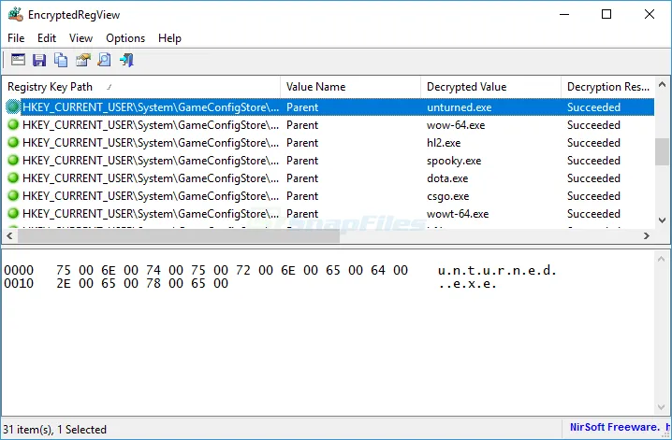Click the Save selected items floppy icon
This screenshot has height=440, width=672.
(x=39, y=60)
